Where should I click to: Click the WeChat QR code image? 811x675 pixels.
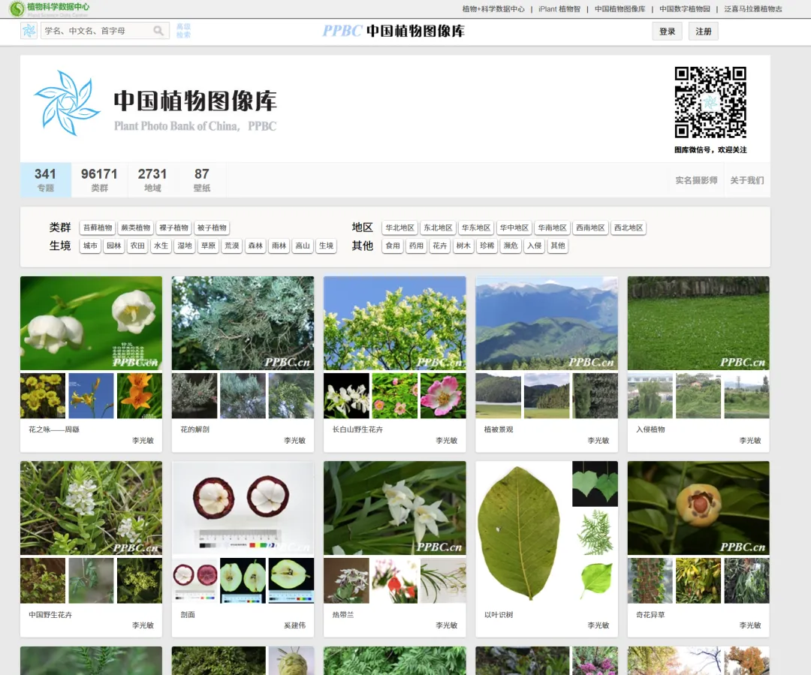pos(710,102)
